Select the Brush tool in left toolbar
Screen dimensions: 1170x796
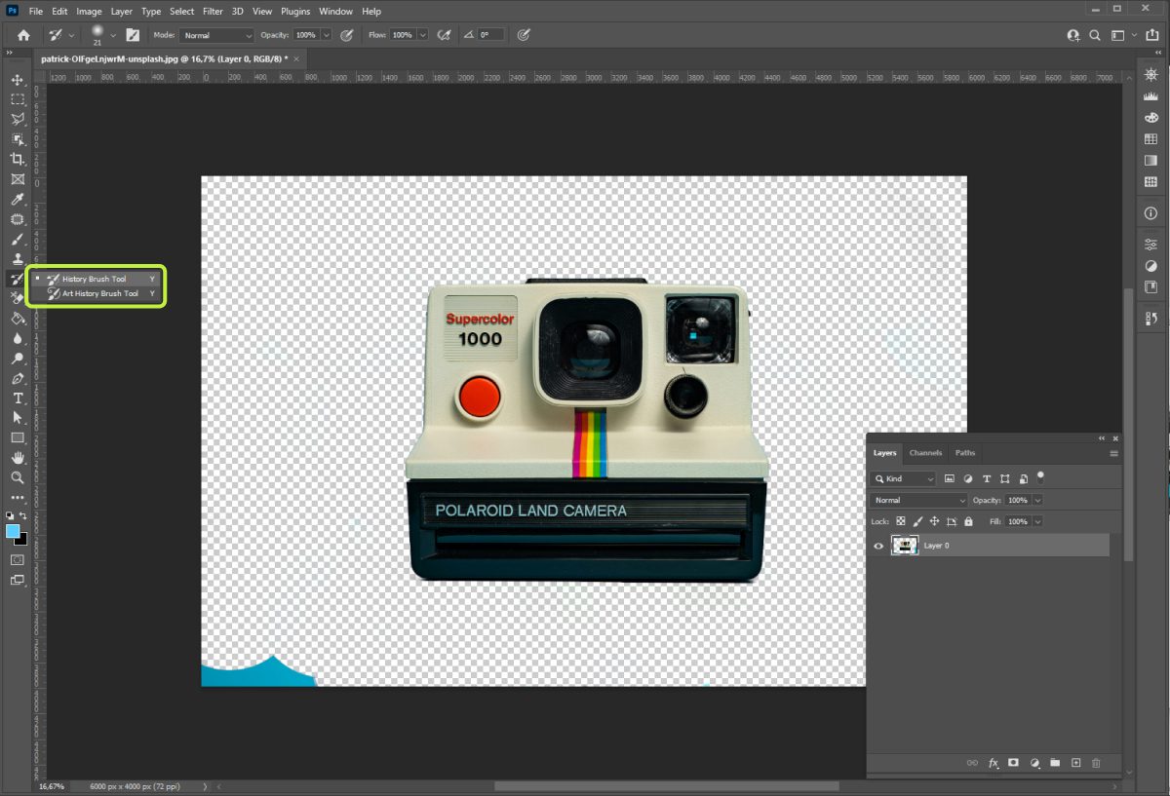click(x=18, y=239)
